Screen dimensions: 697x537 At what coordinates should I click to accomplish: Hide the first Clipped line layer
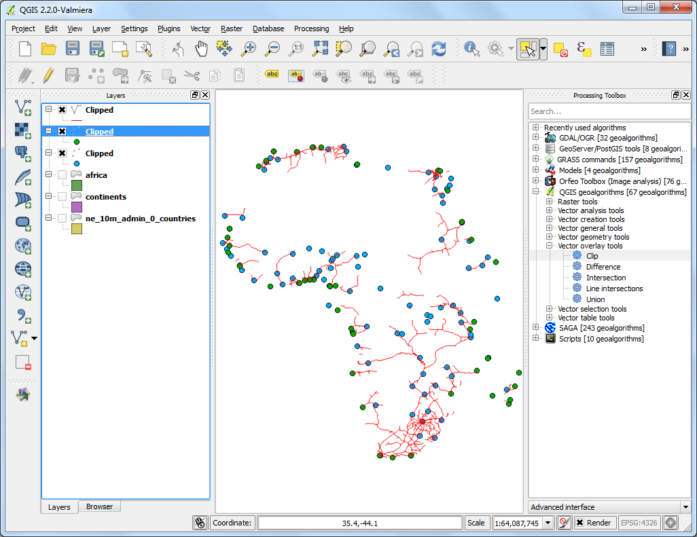tap(62, 110)
